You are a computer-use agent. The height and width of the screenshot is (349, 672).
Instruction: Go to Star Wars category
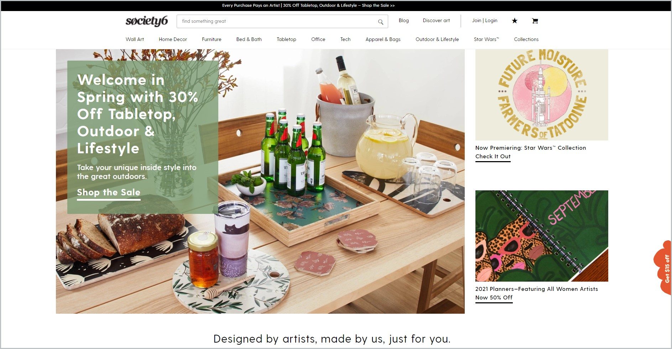[x=486, y=39]
